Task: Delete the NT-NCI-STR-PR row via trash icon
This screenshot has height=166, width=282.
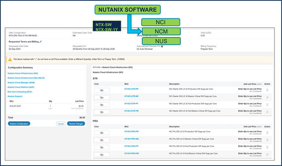Action: click(x=267, y=90)
